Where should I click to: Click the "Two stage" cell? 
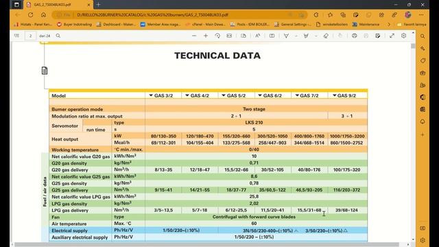(x=254, y=109)
